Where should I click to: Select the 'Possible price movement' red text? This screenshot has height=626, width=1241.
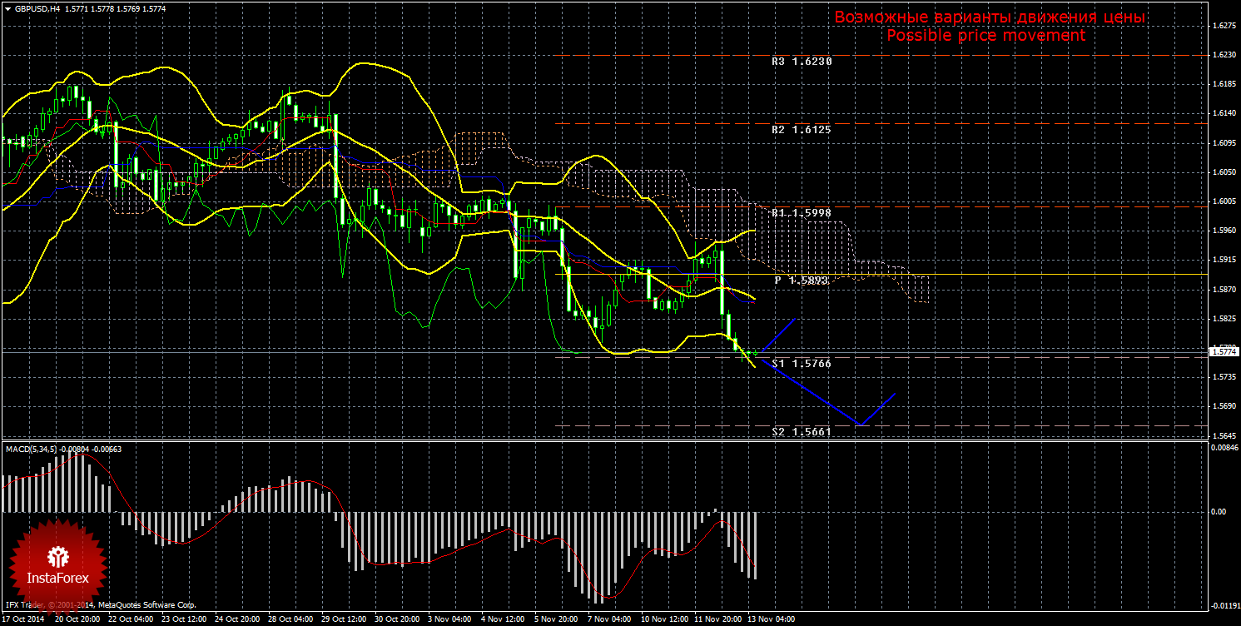point(985,36)
